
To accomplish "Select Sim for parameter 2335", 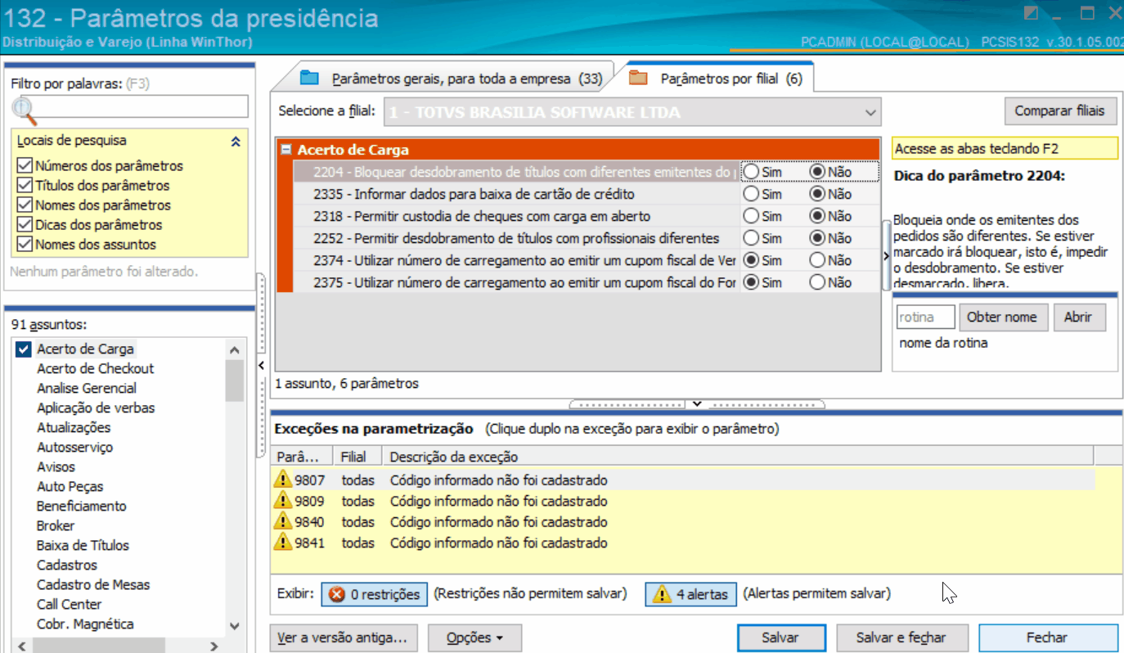I will pos(751,194).
